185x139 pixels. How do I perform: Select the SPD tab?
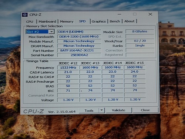tap(82, 21)
